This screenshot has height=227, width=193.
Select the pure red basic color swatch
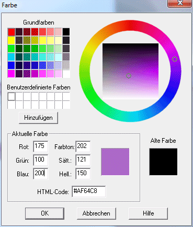click(12, 32)
